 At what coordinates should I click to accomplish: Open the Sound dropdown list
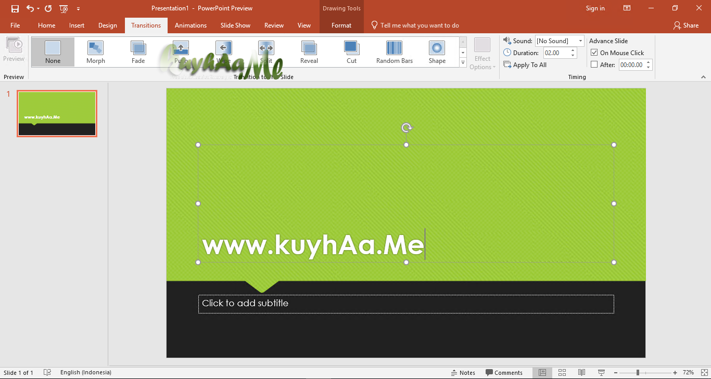[x=581, y=41]
